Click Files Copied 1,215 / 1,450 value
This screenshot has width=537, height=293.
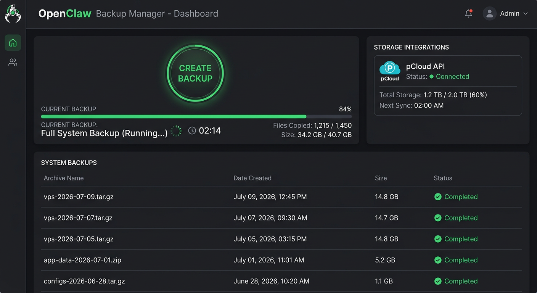(x=333, y=126)
